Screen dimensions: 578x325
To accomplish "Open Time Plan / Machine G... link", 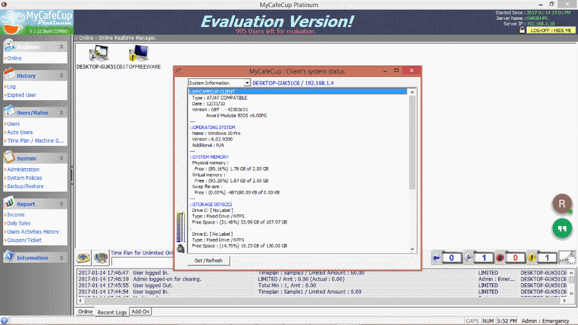I will pyautogui.click(x=35, y=141).
